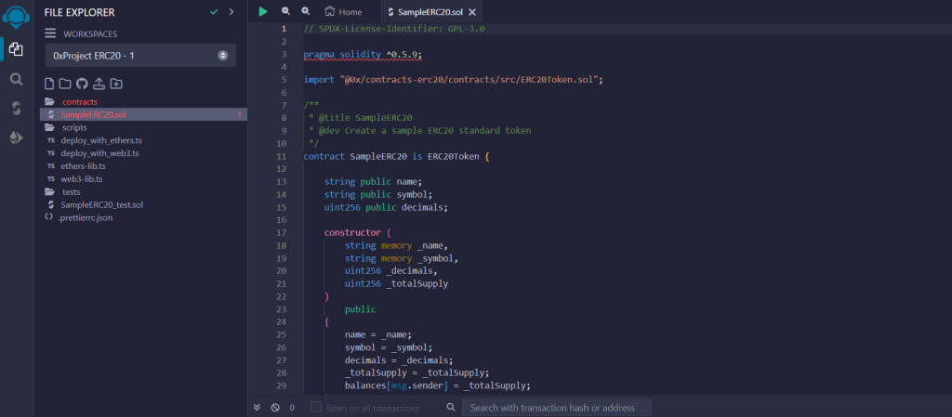Screen dimensions: 952x417
Task: Click the clear console icon
Action: coord(275,408)
